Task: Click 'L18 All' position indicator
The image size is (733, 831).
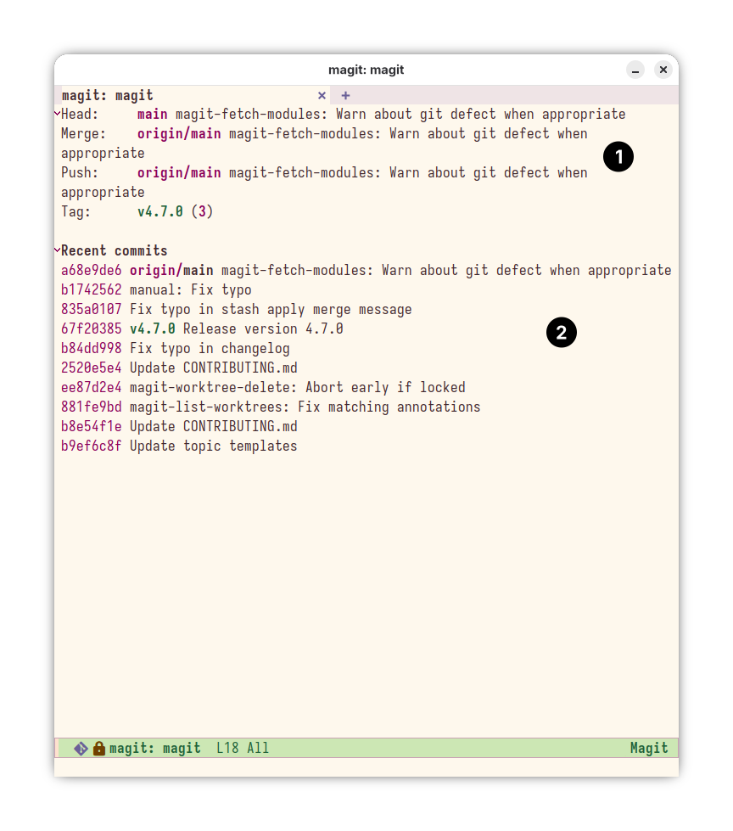Action: (243, 748)
